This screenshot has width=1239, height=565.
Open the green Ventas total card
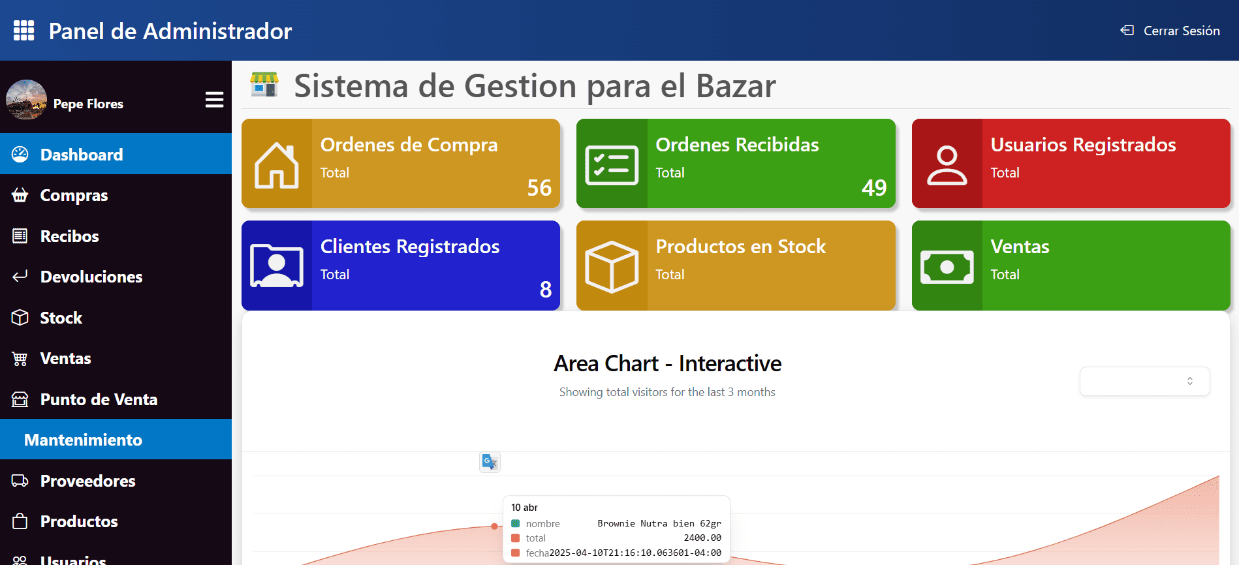1071,266
